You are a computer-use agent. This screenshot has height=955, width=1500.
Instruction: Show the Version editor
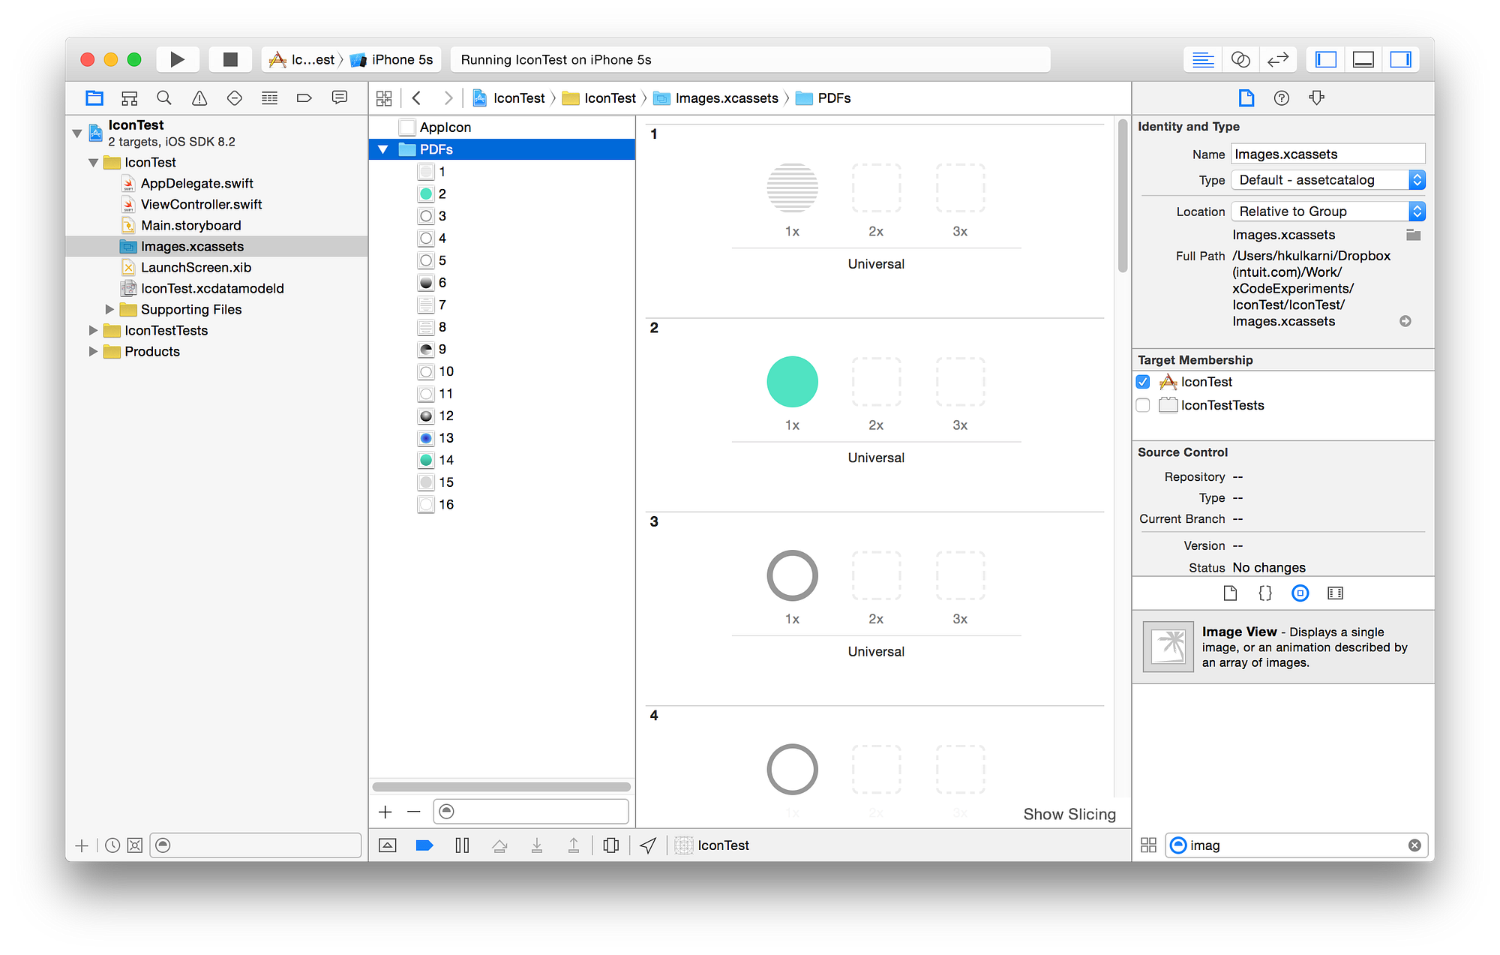1277,59
